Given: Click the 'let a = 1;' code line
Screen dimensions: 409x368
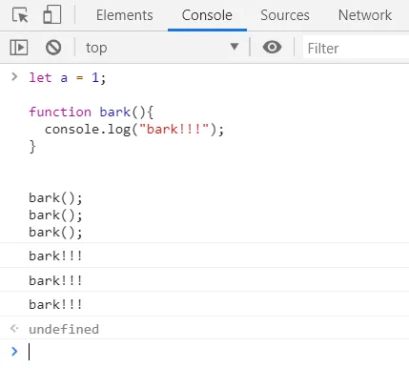Looking at the screenshot, I should point(68,77).
